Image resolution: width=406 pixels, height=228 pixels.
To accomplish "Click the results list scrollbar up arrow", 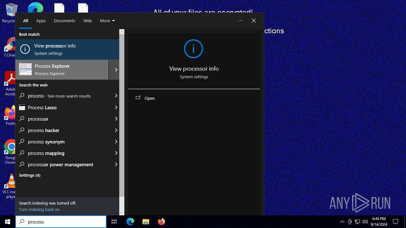I will pyautogui.click(x=122, y=32).
